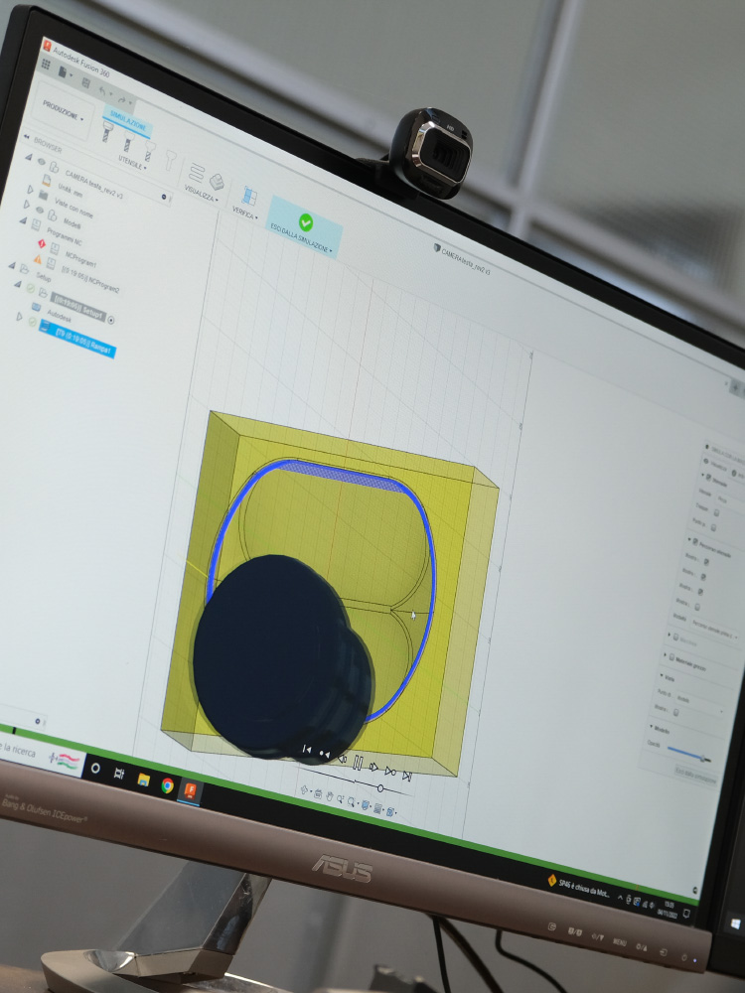
Task: Open Grid and Snaps settings
Action: click(x=378, y=808)
